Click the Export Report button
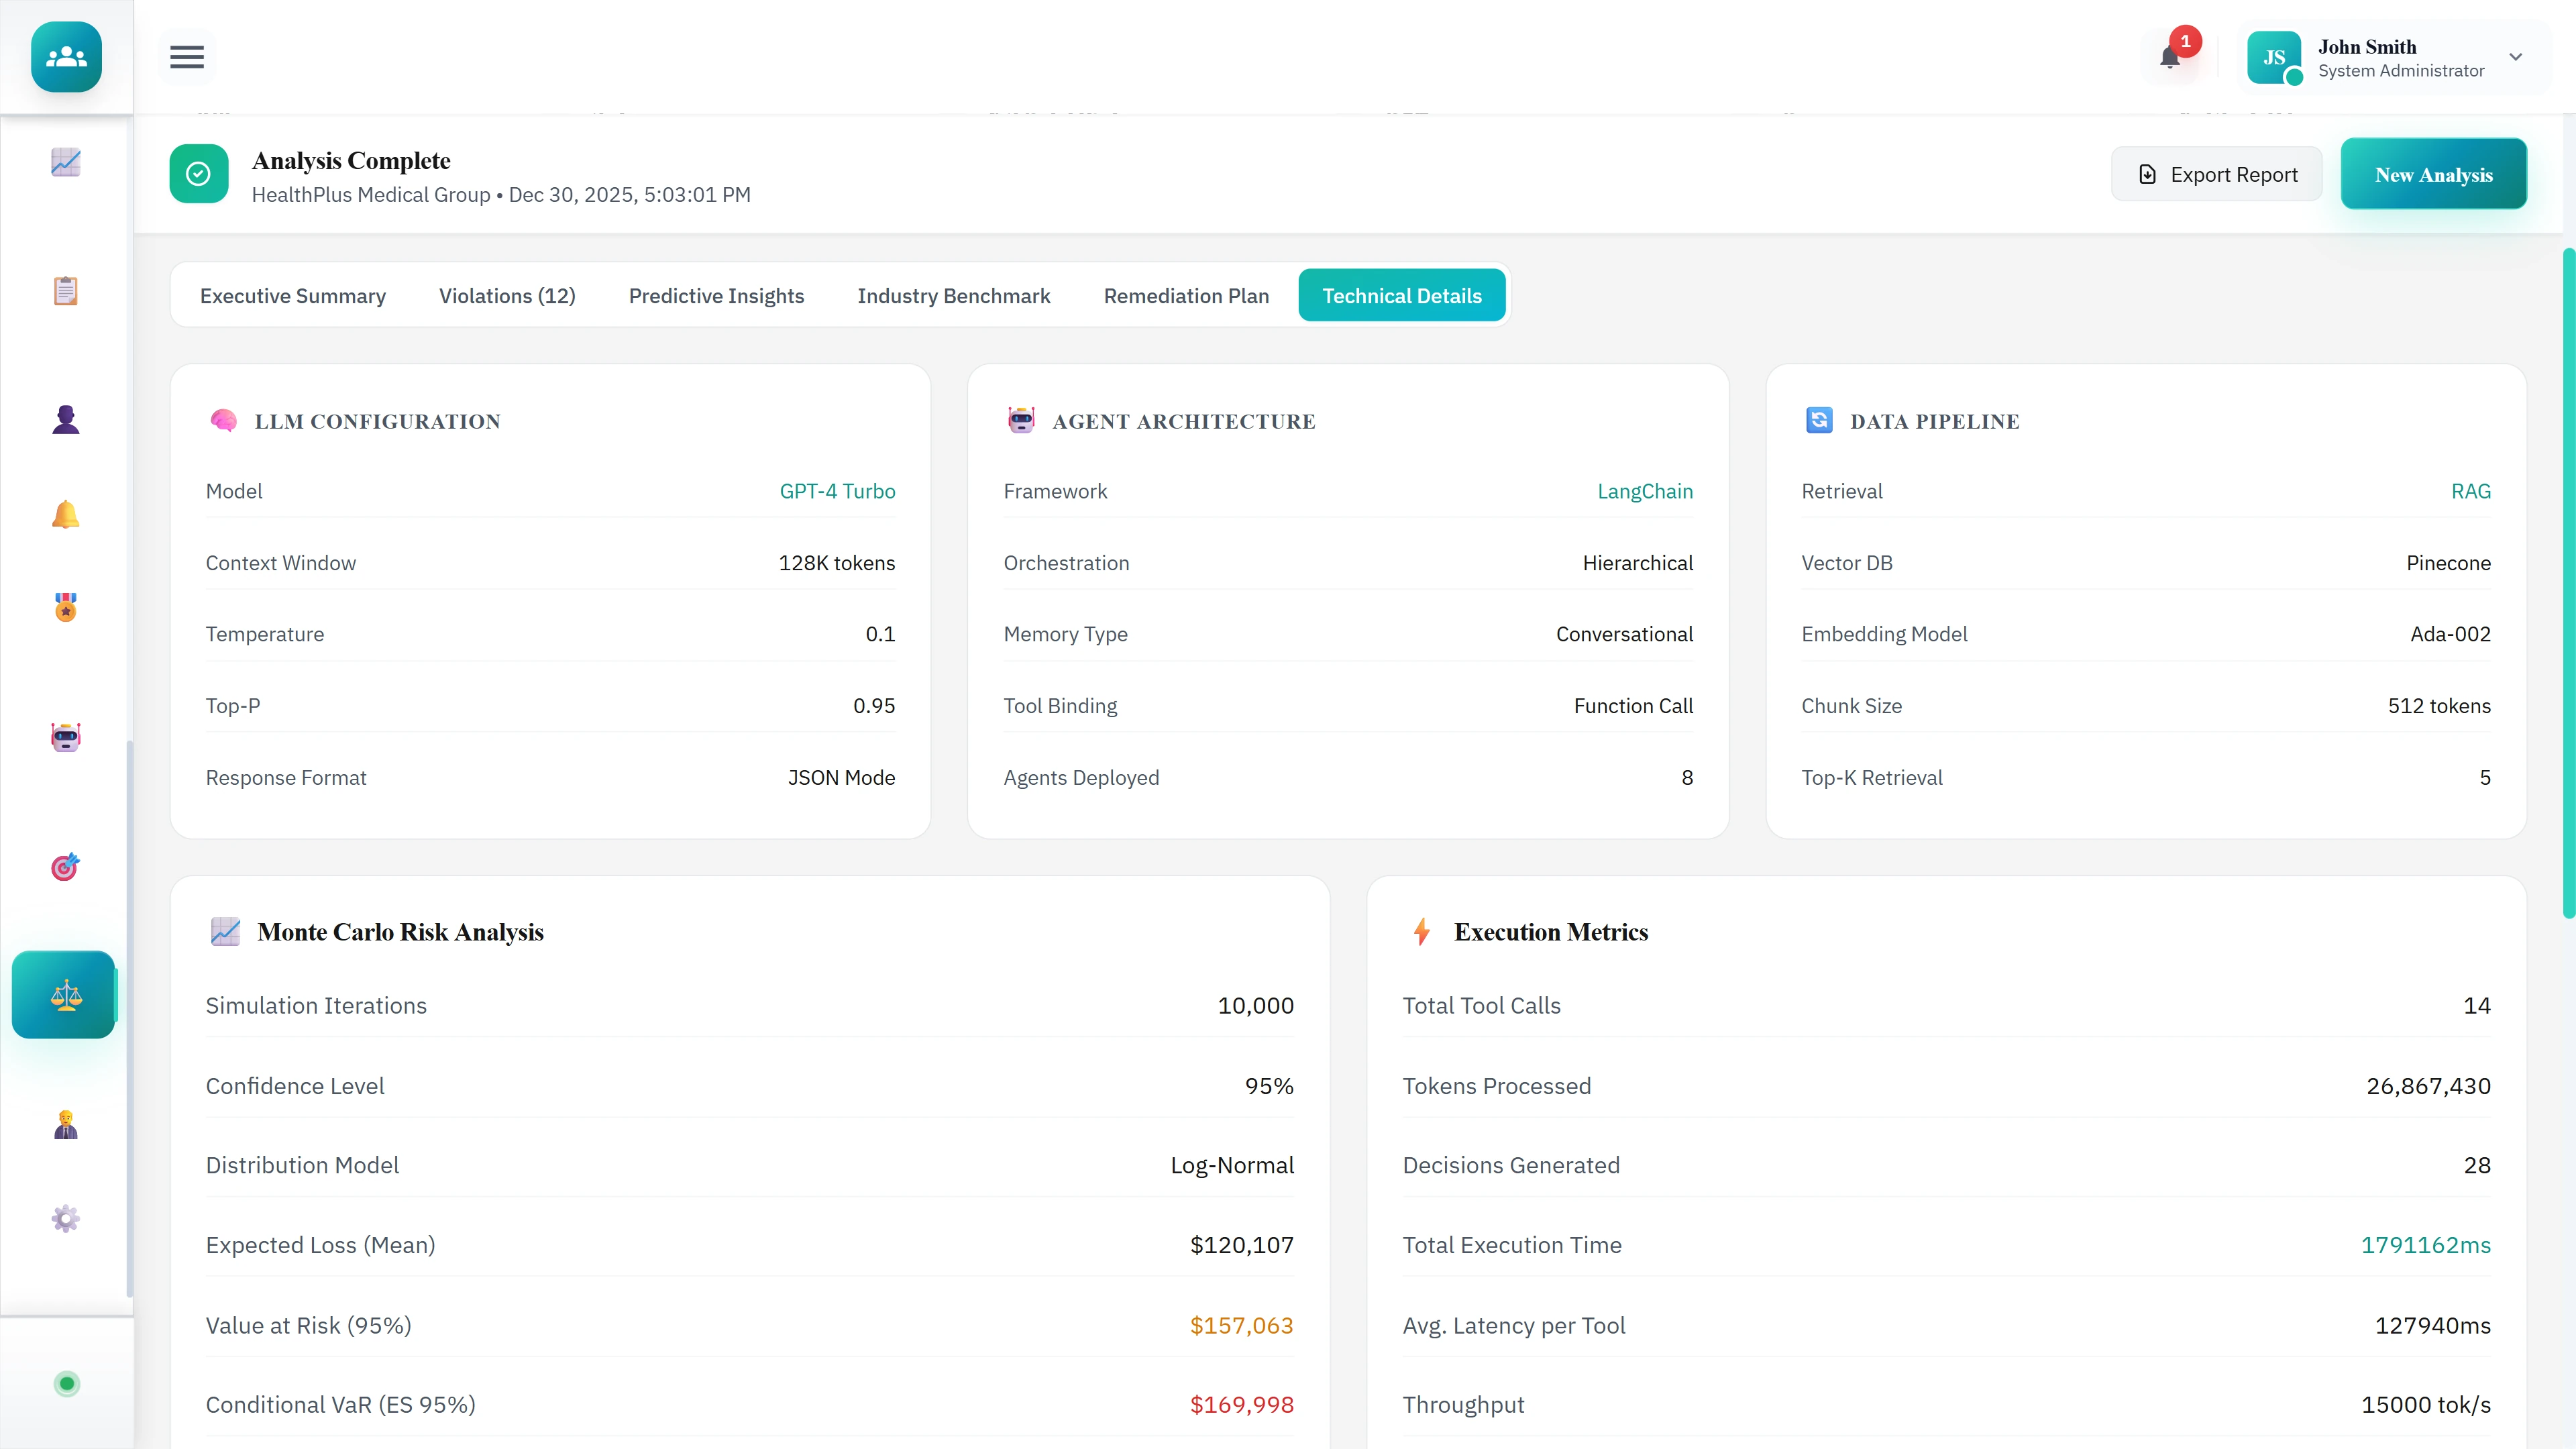The width and height of the screenshot is (2576, 1449). click(x=2216, y=173)
